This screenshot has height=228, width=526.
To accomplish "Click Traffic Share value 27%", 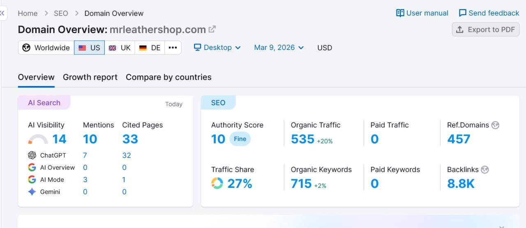I will coord(240,183).
